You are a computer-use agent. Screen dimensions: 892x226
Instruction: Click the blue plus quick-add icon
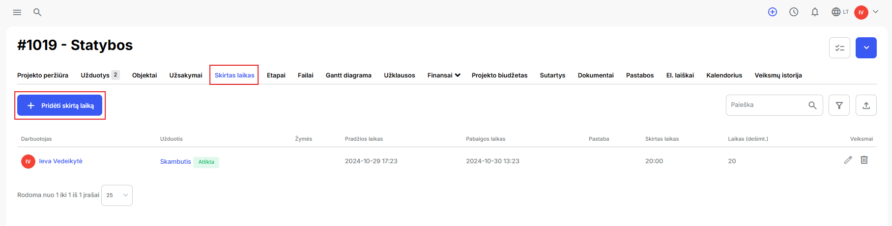pyautogui.click(x=773, y=12)
